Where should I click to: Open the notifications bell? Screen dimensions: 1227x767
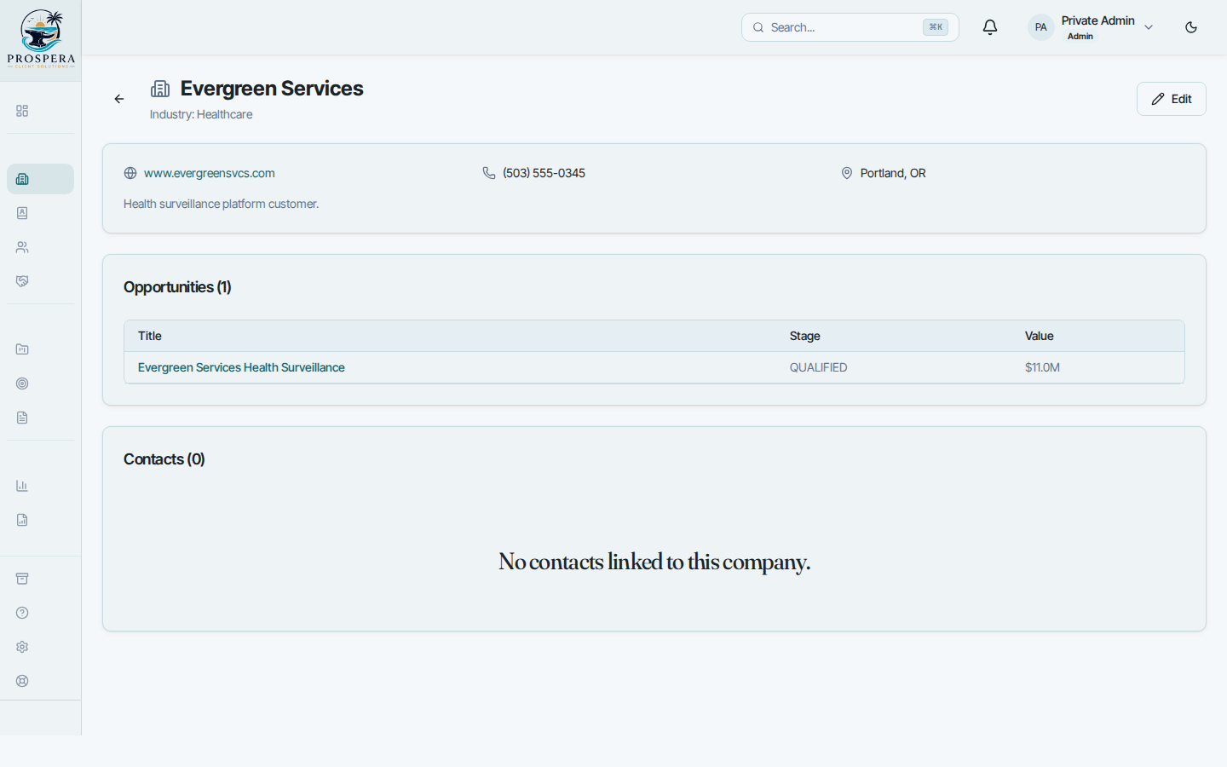point(990,27)
